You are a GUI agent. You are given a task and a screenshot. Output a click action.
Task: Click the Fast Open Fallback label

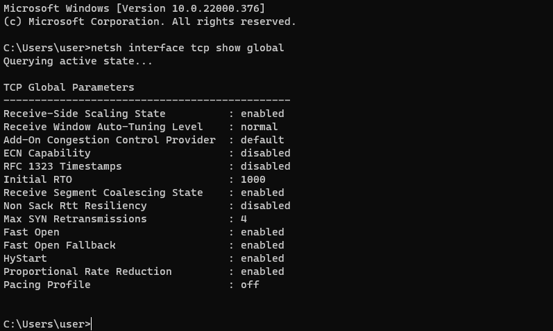pyautogui.click(x=60, y=245)
